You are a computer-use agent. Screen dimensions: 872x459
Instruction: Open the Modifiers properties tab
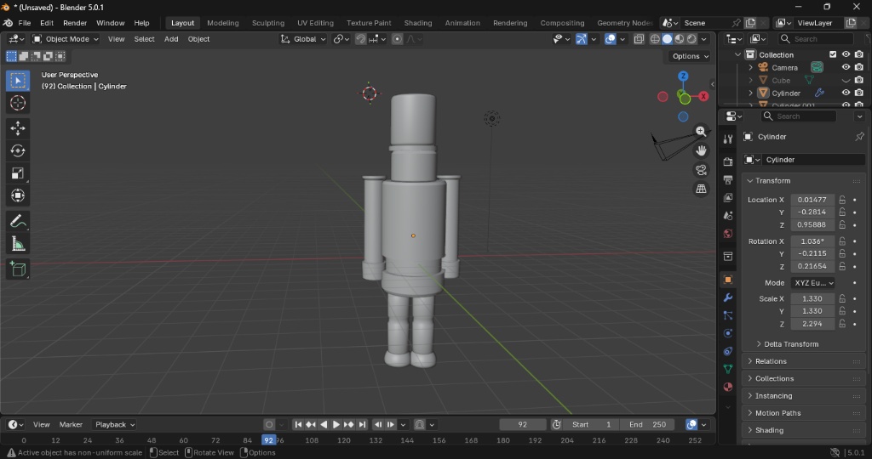(x=727, y=297)
